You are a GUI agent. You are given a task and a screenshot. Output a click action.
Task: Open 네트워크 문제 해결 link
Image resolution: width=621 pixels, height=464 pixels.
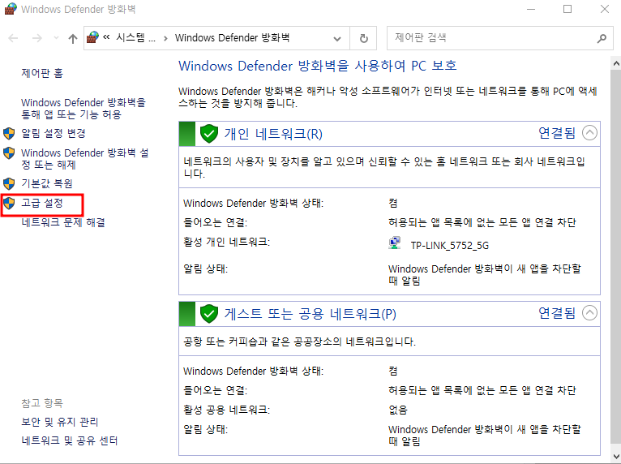point(63,222)
